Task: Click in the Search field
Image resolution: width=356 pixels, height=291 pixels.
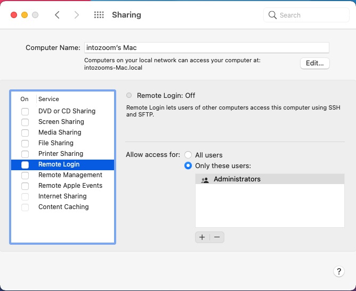Action: click(306, 15)
